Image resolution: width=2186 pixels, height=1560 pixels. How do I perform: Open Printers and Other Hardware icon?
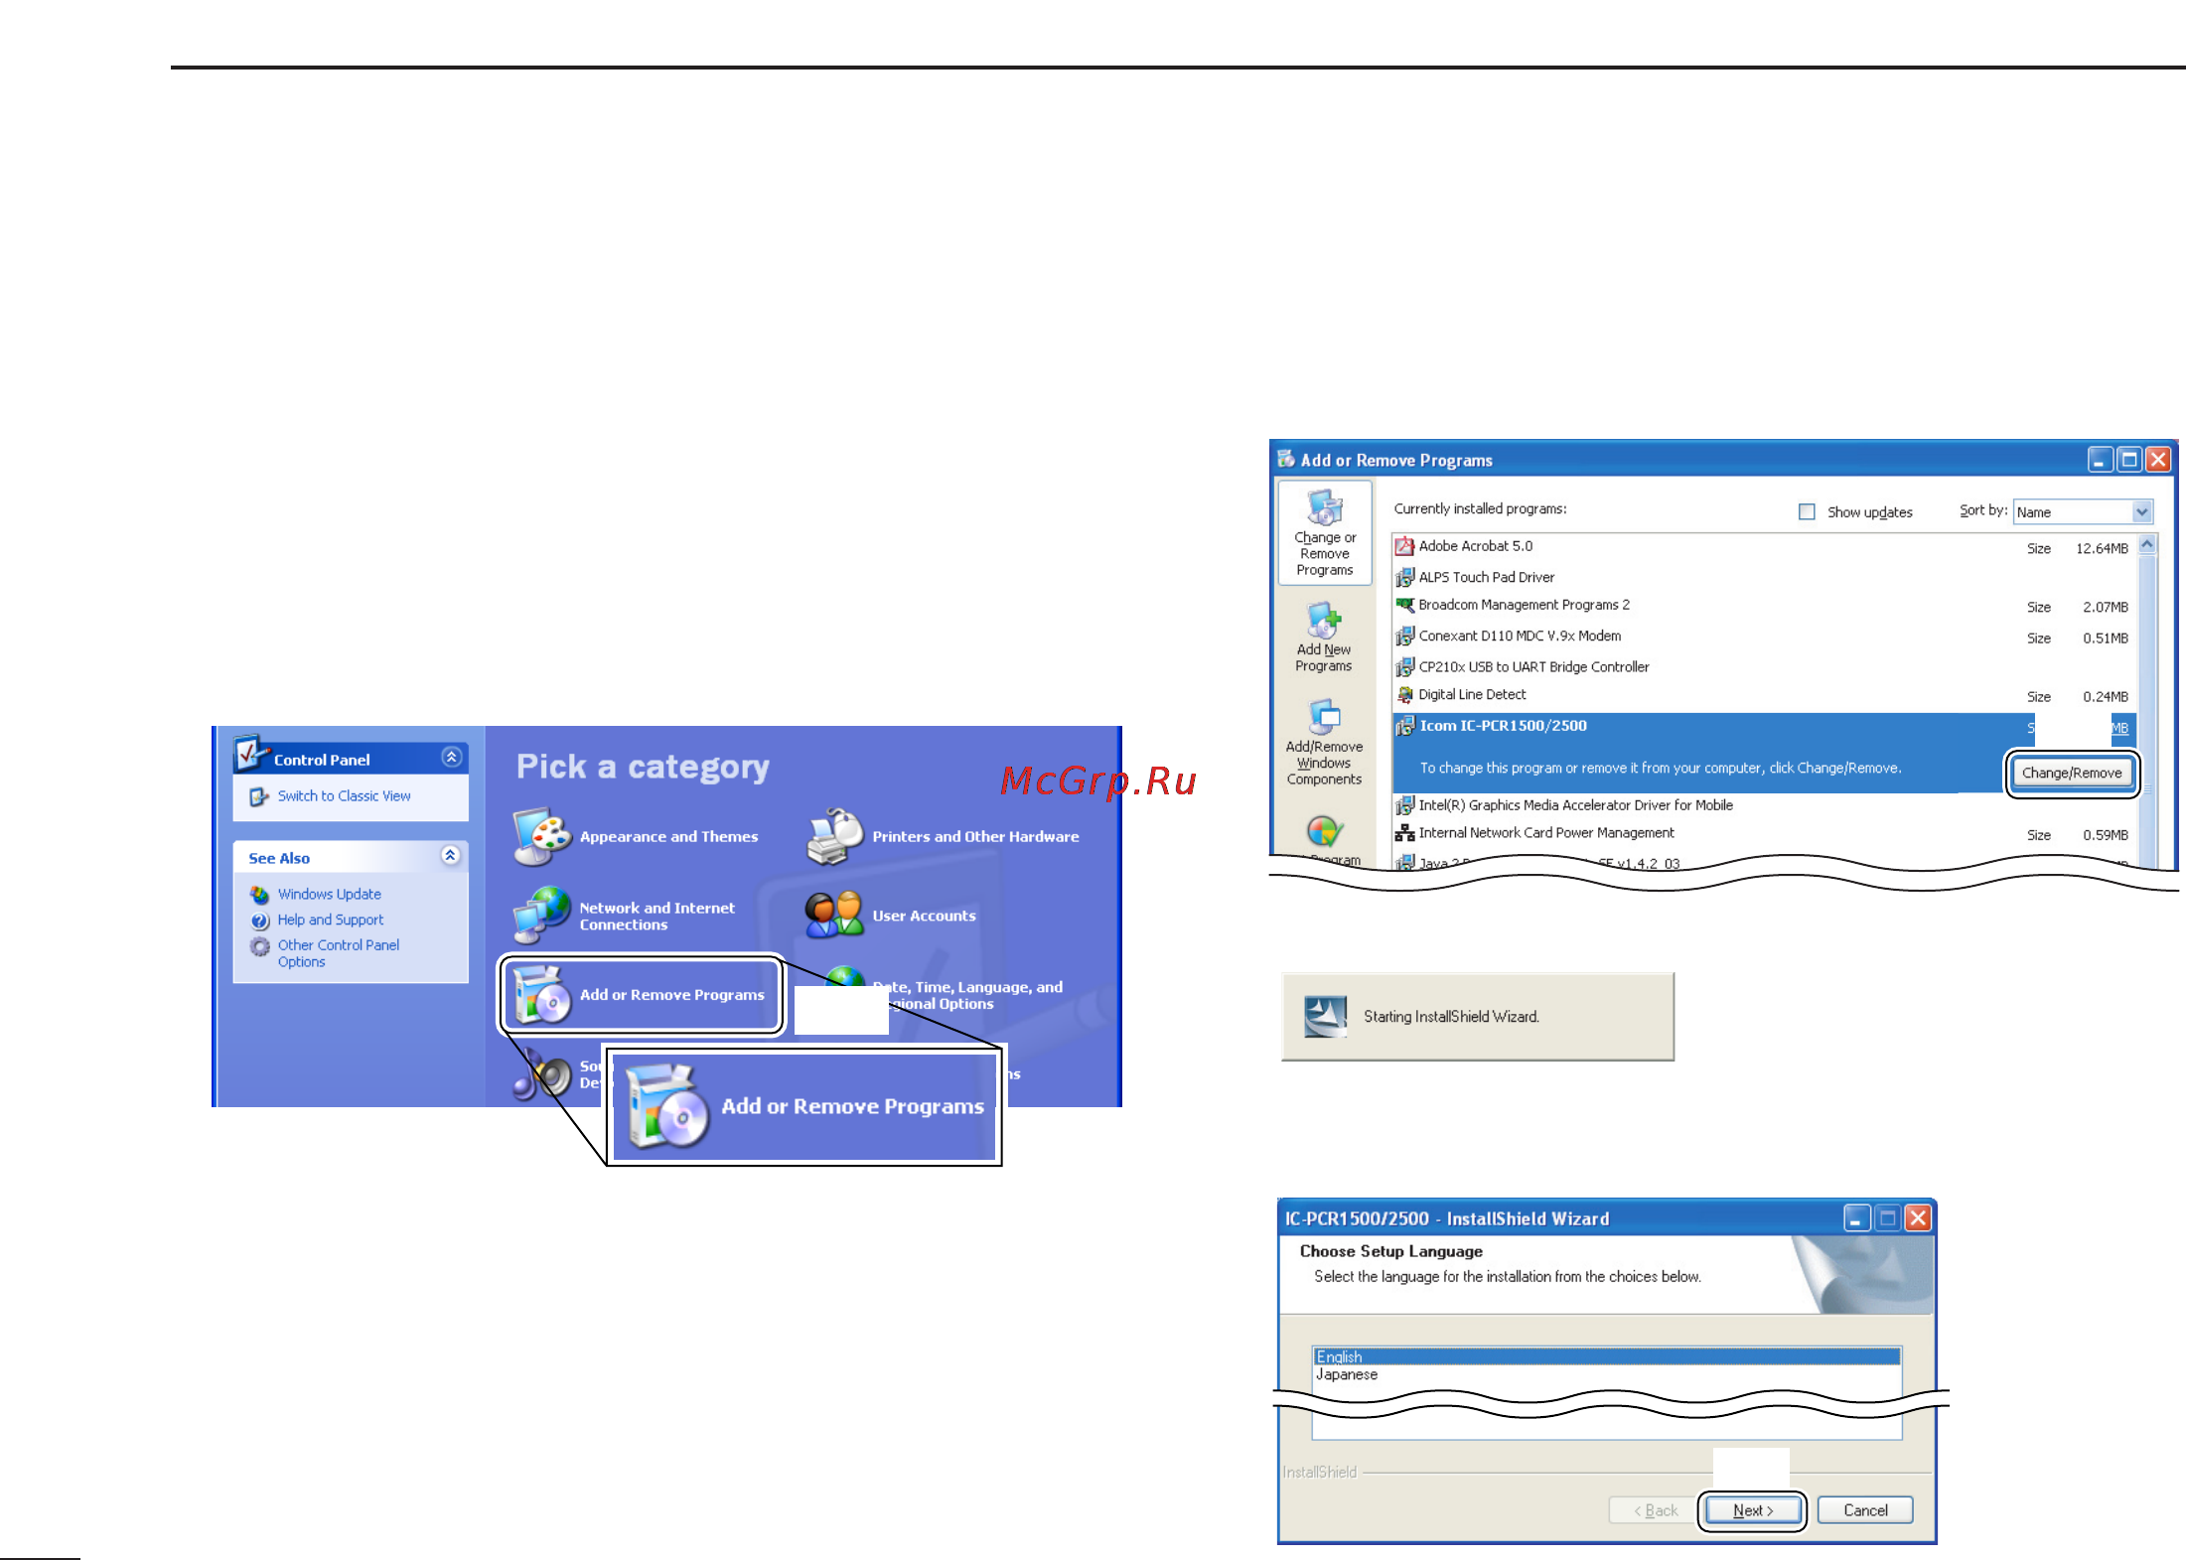835,836
